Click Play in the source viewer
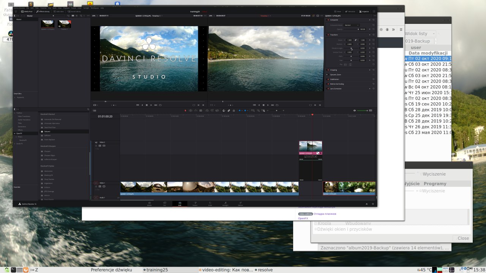Viewport: 486px width, 273px height. pos(151,105)
